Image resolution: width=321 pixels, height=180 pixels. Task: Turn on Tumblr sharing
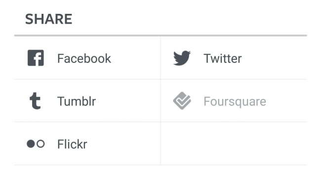click(x=87, y=101)
